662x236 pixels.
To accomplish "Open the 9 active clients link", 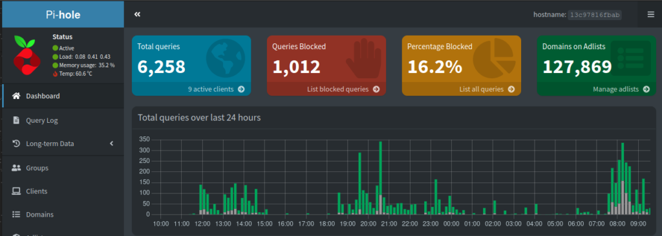I will pos(191,89).
